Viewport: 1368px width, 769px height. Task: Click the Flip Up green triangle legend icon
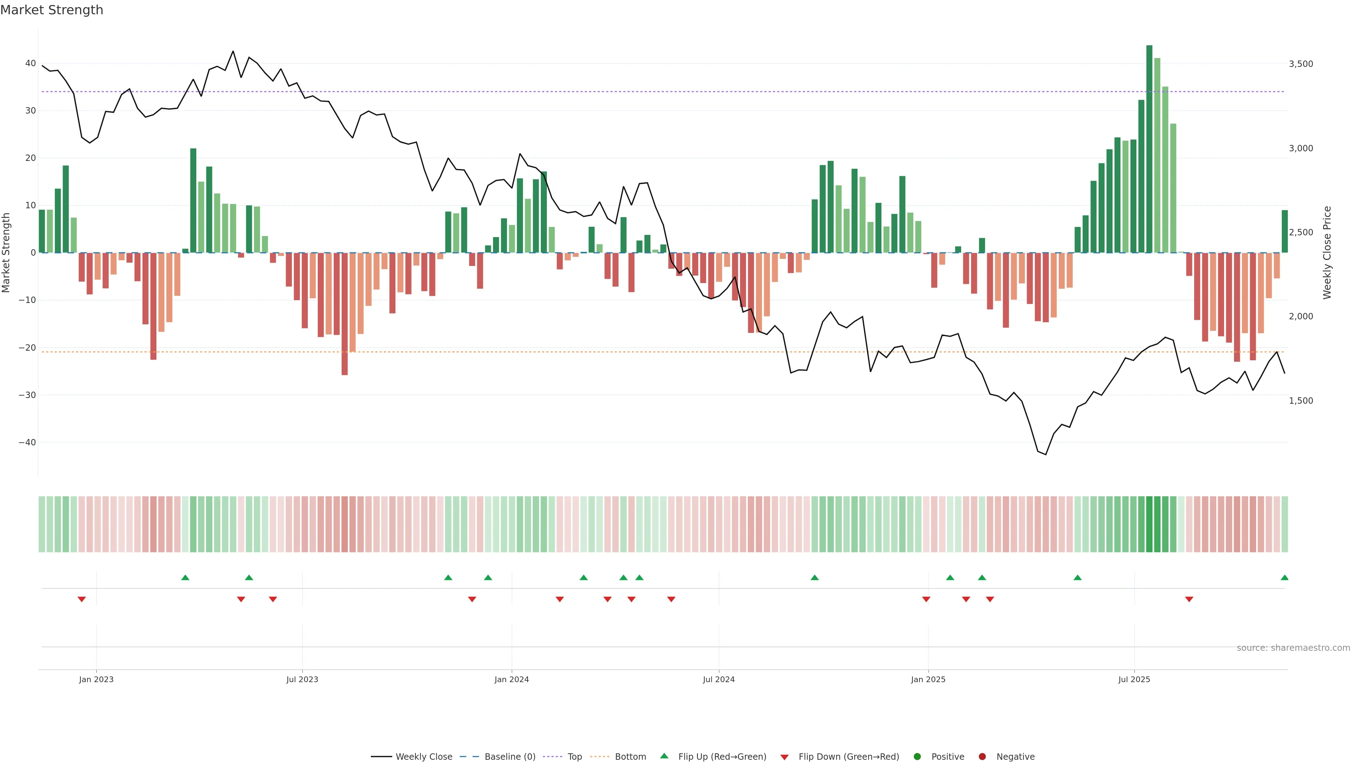664,756
